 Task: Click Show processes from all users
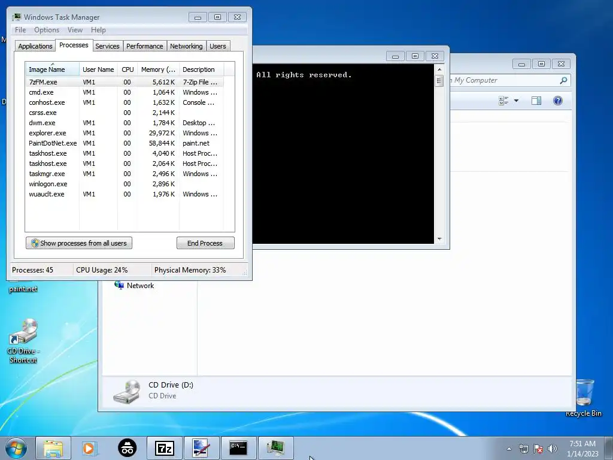79,243
